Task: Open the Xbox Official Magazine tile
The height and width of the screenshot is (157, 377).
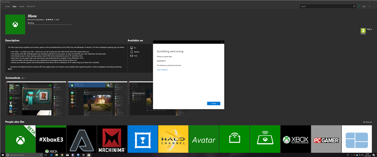Action: tap(296, 139)
